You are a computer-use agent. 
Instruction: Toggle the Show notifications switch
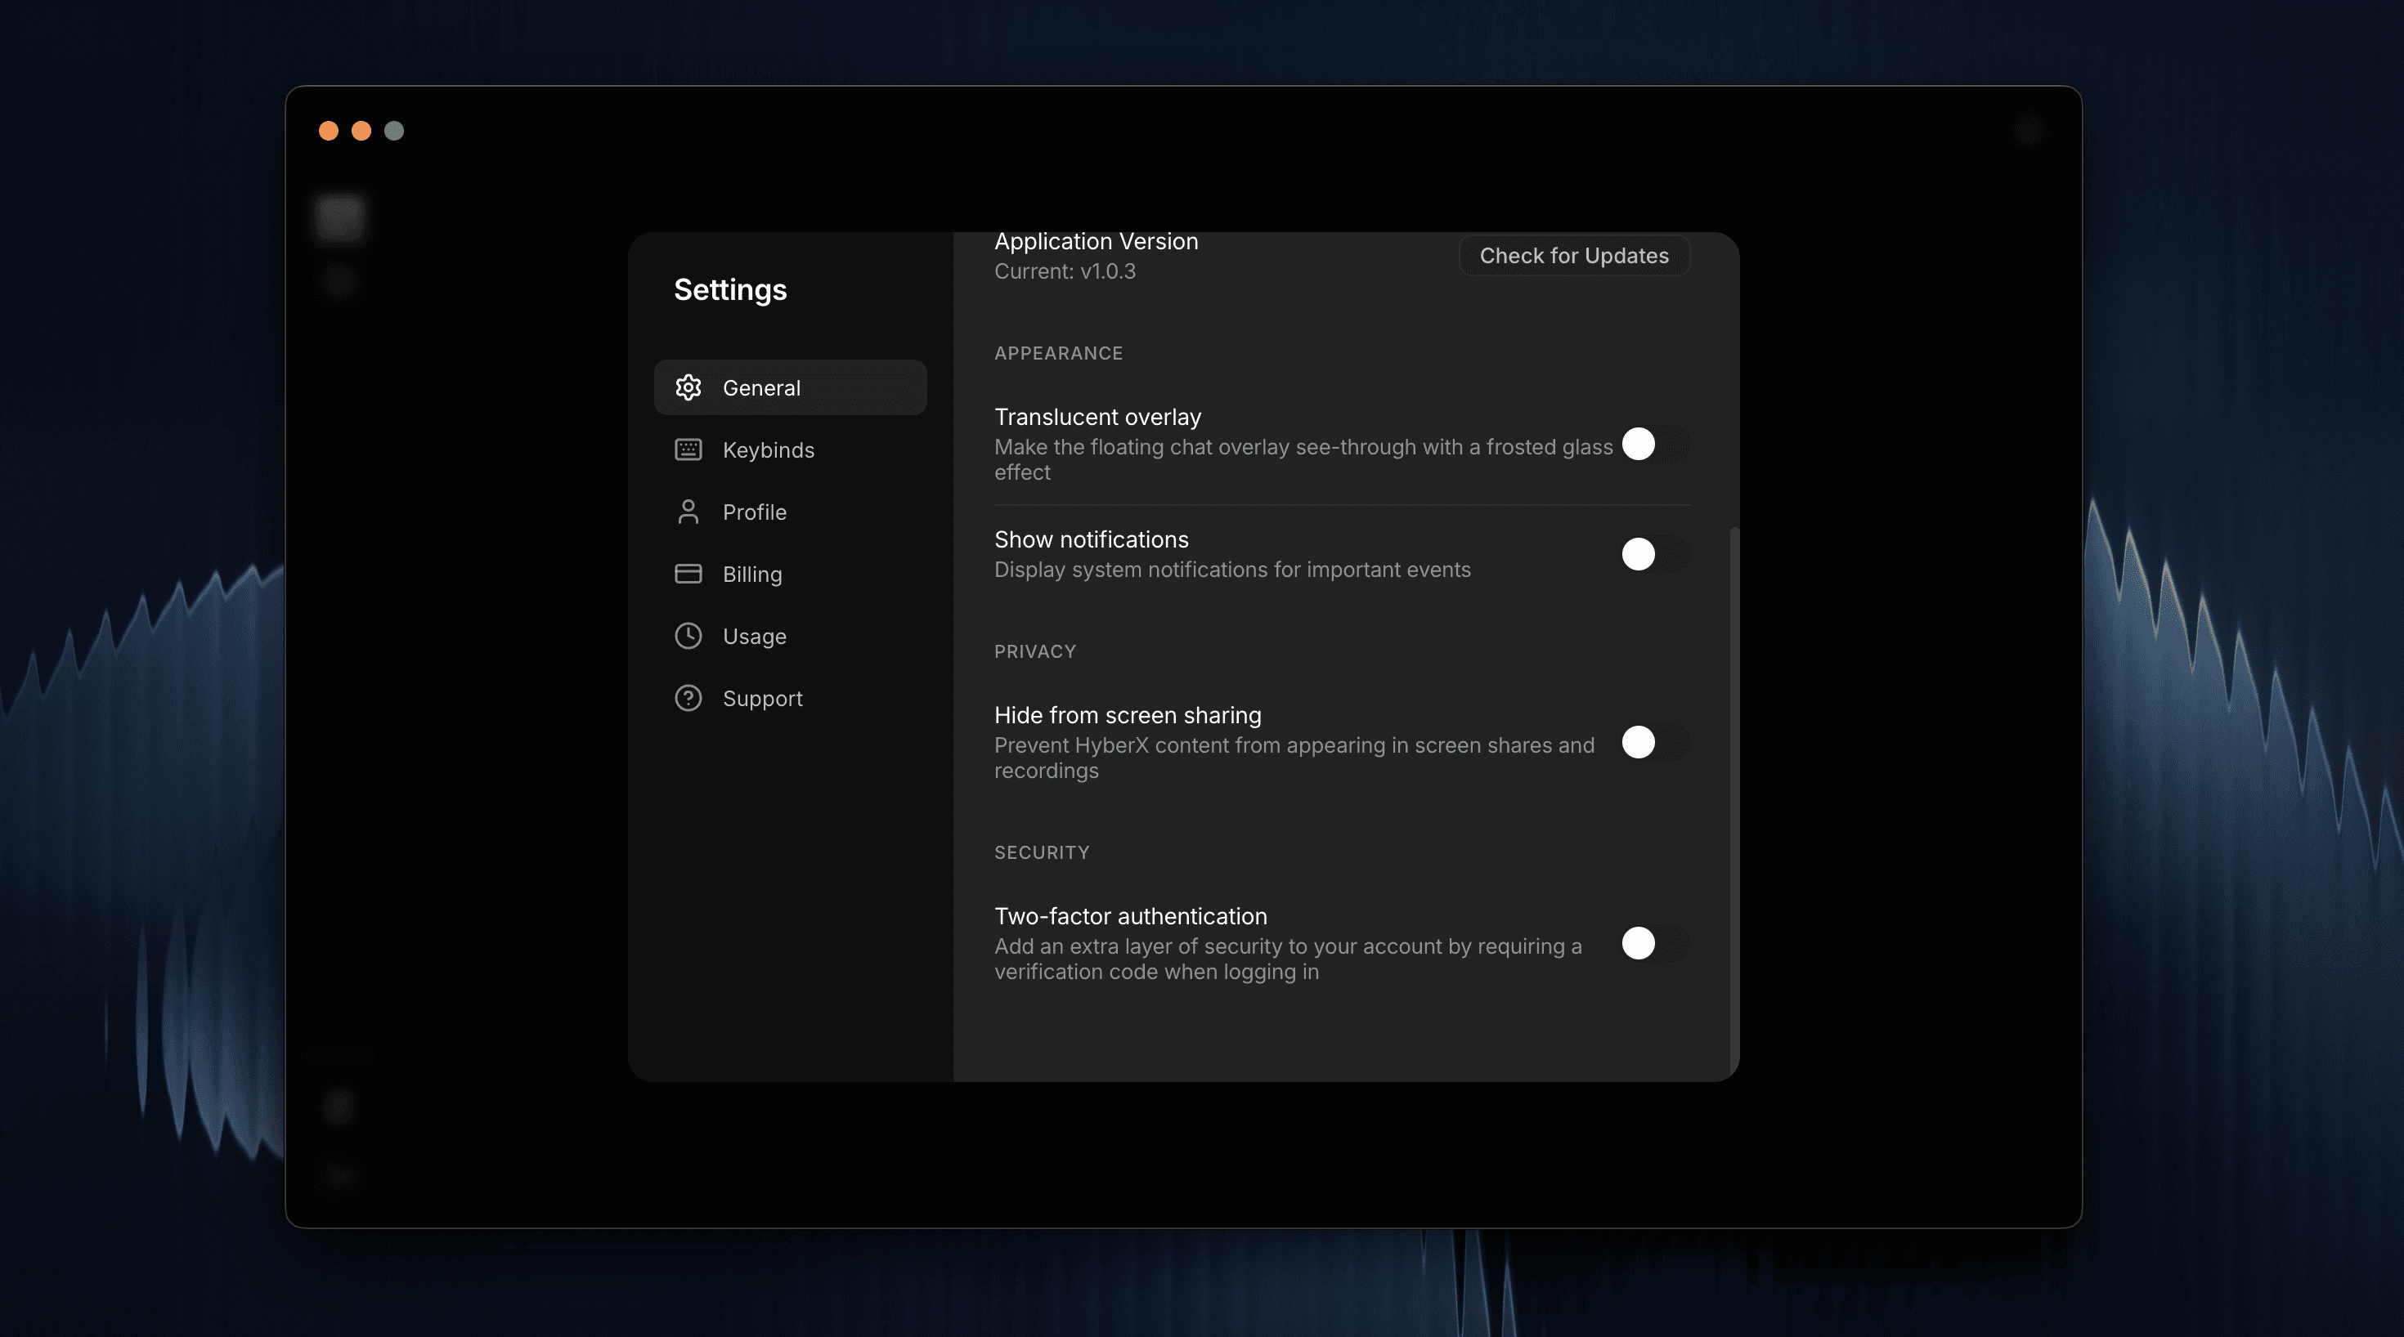pyautogui.click(x=1655, y=554)
